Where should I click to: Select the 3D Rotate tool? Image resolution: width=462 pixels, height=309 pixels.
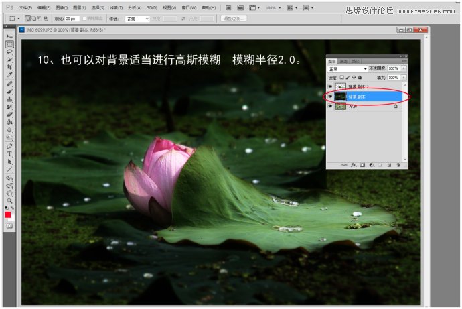(x=9, y=178)
